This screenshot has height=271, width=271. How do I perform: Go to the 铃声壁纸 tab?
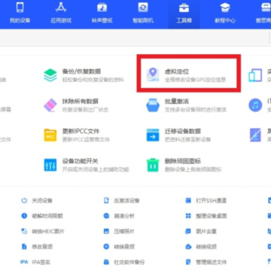pos(102,13)
